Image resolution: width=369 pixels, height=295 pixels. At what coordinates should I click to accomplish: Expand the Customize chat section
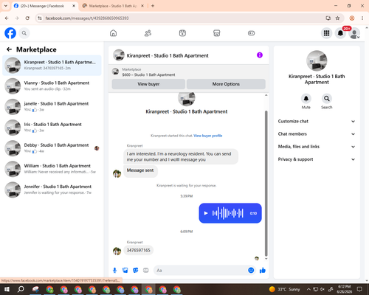click(317, 121)
